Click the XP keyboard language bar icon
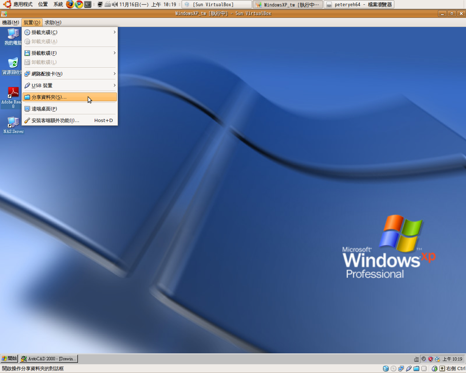The width and height of the screenshot is (466, 373). pos(416,359)
